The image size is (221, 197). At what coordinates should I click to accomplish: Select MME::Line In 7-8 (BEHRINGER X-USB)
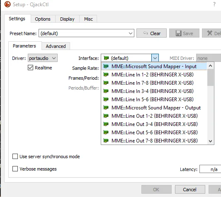[x=154, y=83]
